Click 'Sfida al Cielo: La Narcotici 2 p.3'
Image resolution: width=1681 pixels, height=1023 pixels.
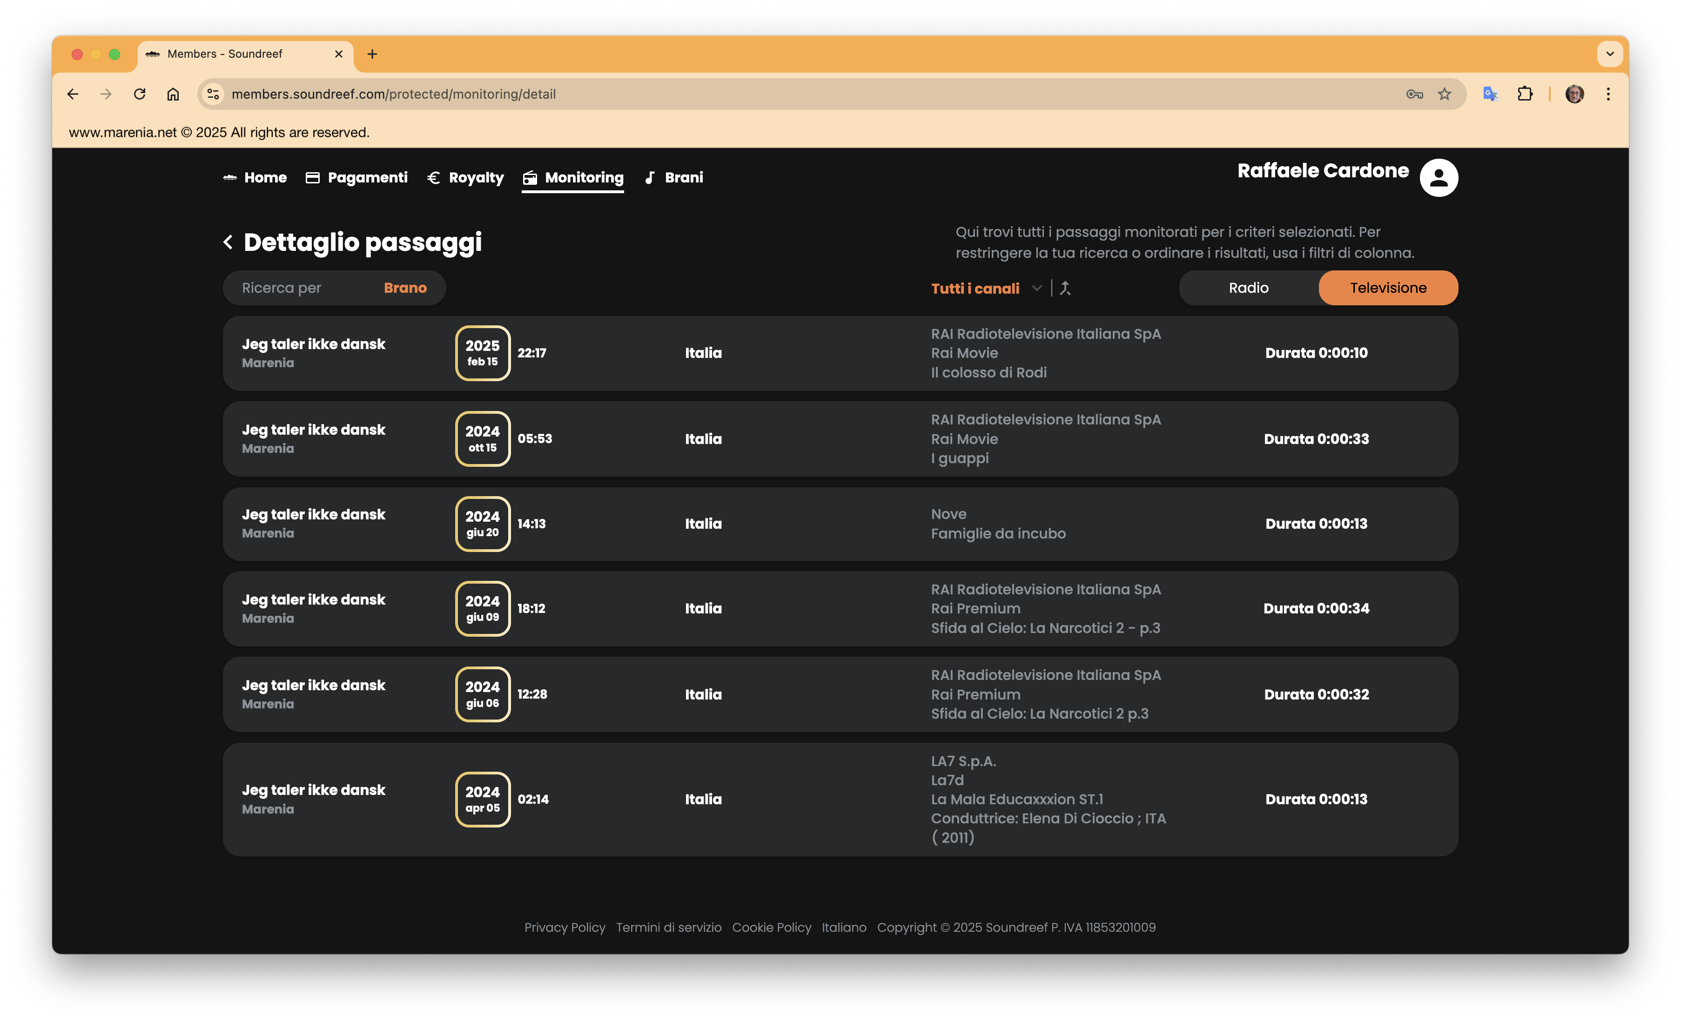tap(1040, 714)
